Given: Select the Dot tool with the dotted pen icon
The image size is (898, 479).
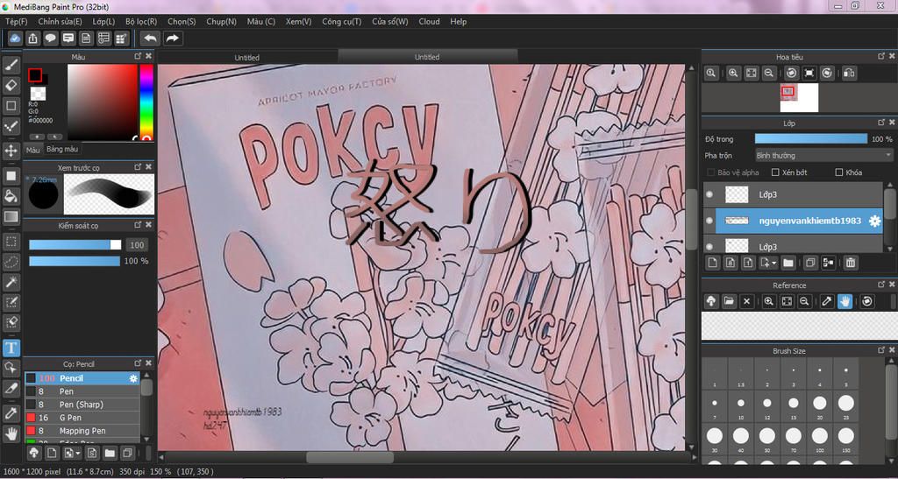Looking at the screenshot, I should point(11,126).
